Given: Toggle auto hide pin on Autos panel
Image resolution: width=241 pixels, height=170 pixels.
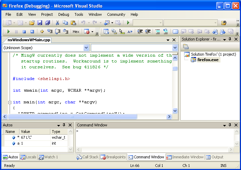Looking at the screenshot, I should [x=64, y=125].
